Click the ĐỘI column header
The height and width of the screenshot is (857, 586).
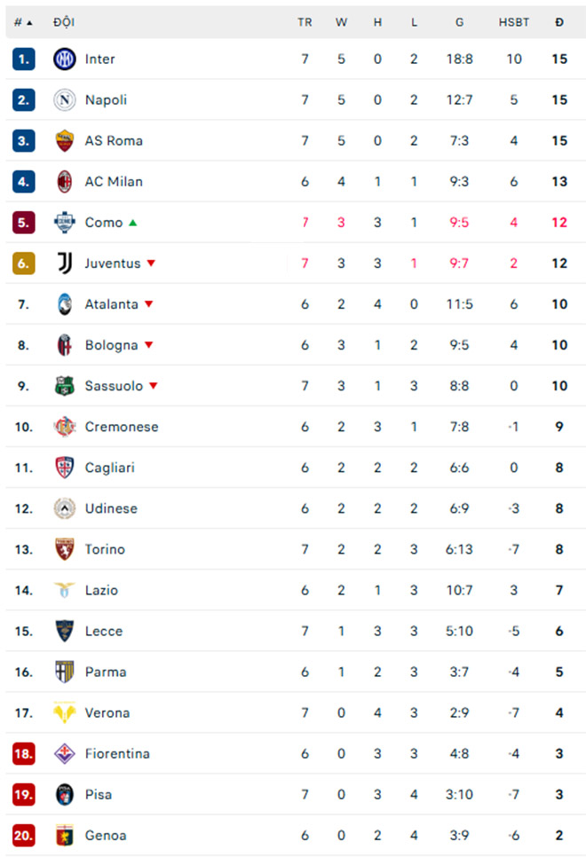pyautogui.click(x=64, y=23)
